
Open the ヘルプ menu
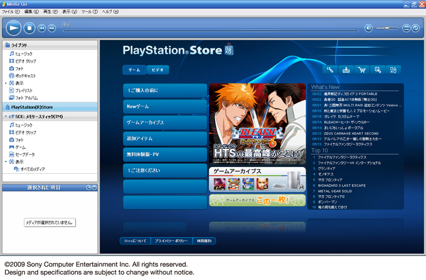(x=110, y=12)
